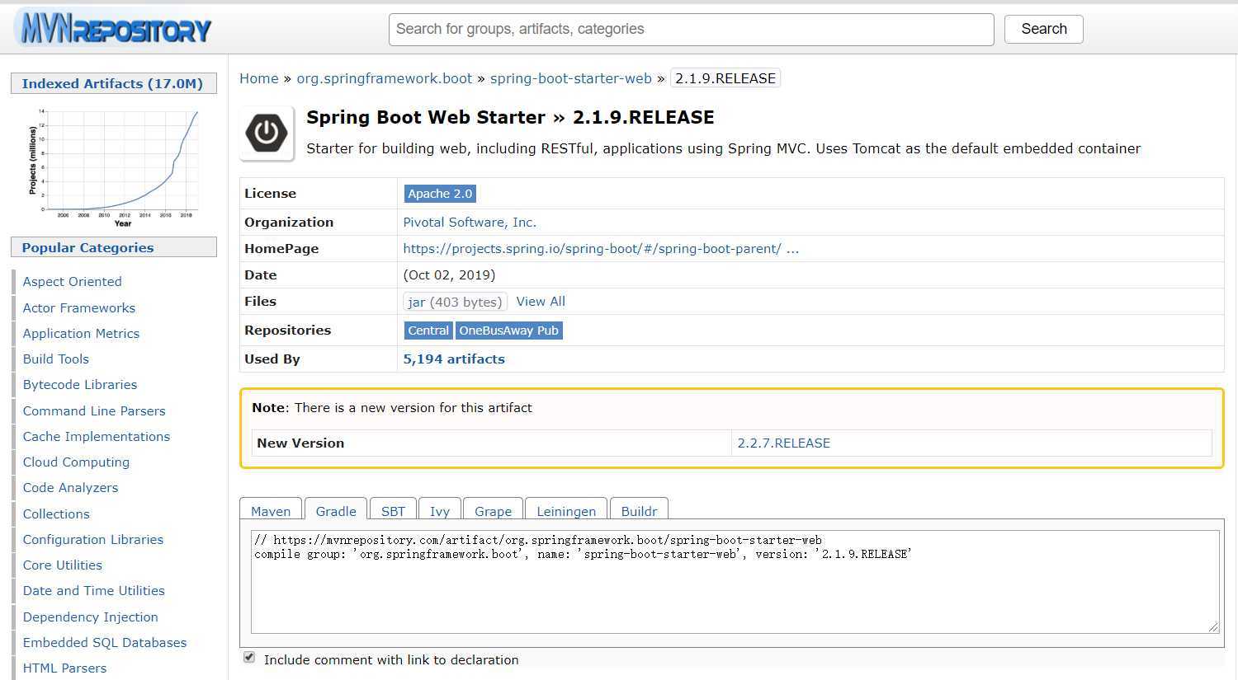Open the OneBusAway Pub repository tag

(509, 331)
